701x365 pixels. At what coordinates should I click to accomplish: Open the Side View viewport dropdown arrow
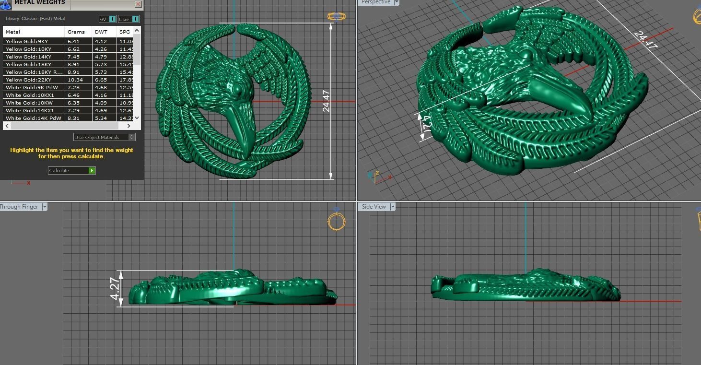tap(392, 207)
